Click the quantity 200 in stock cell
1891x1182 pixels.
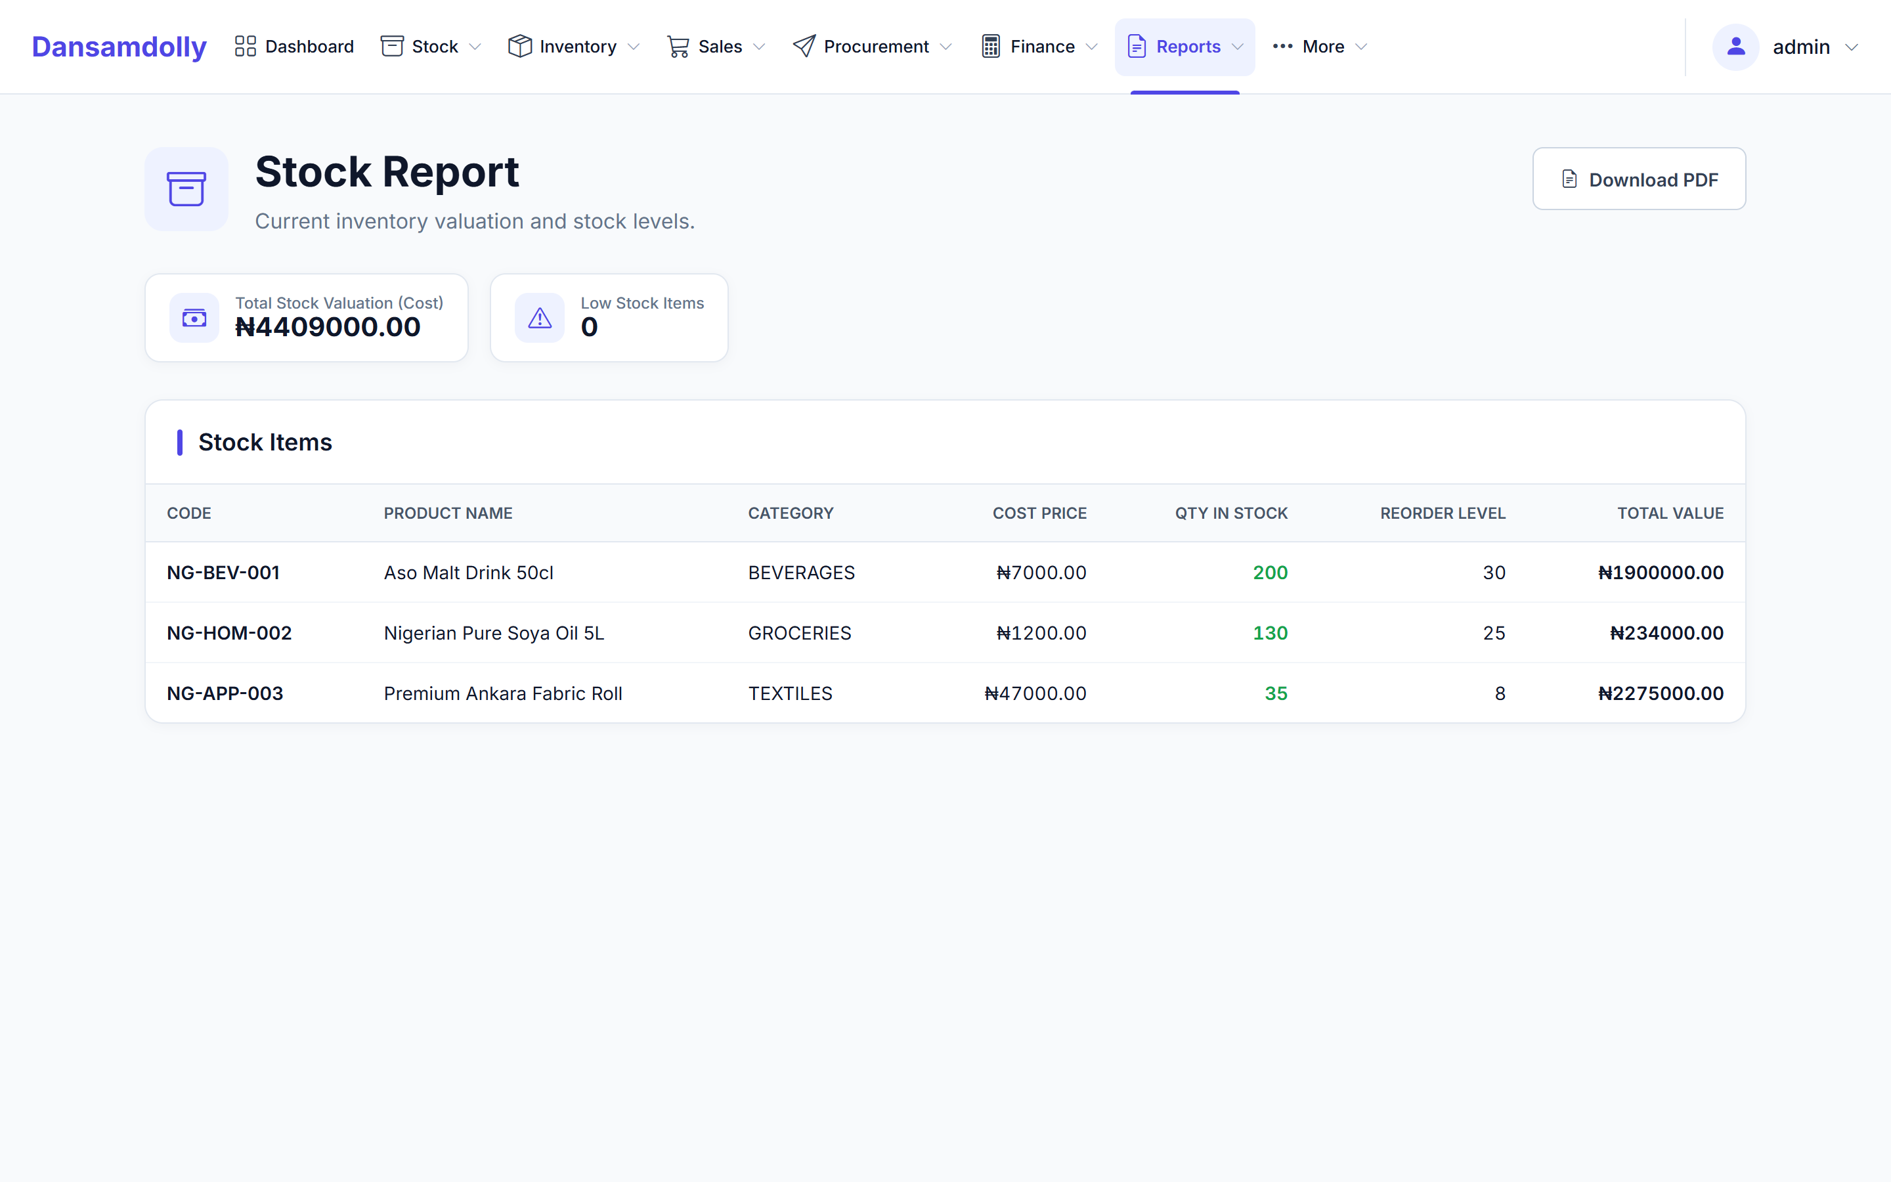point(1271,572)
